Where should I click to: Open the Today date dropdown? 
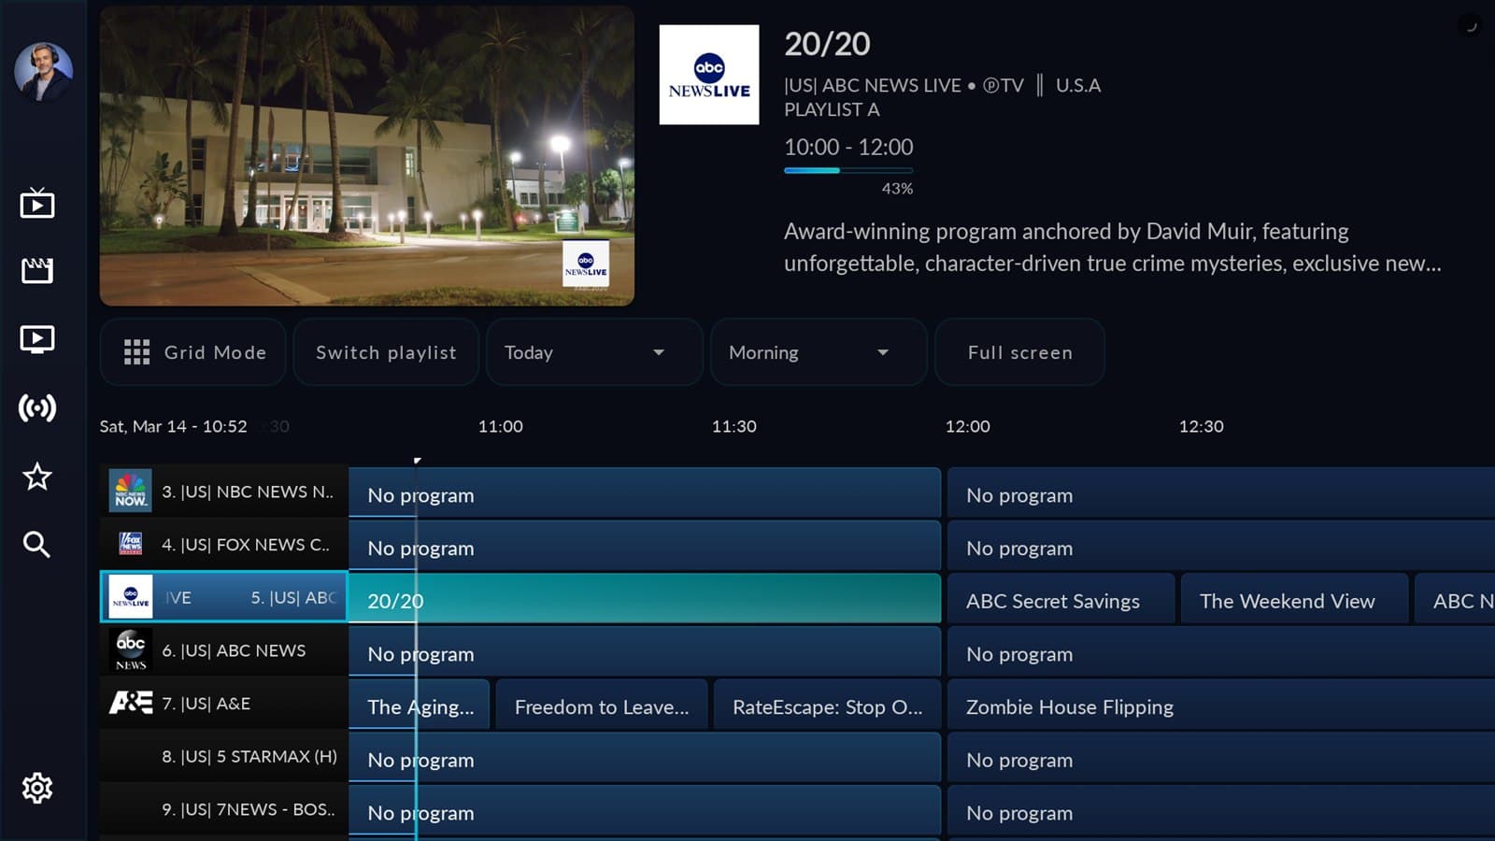[x=592, y=352]
